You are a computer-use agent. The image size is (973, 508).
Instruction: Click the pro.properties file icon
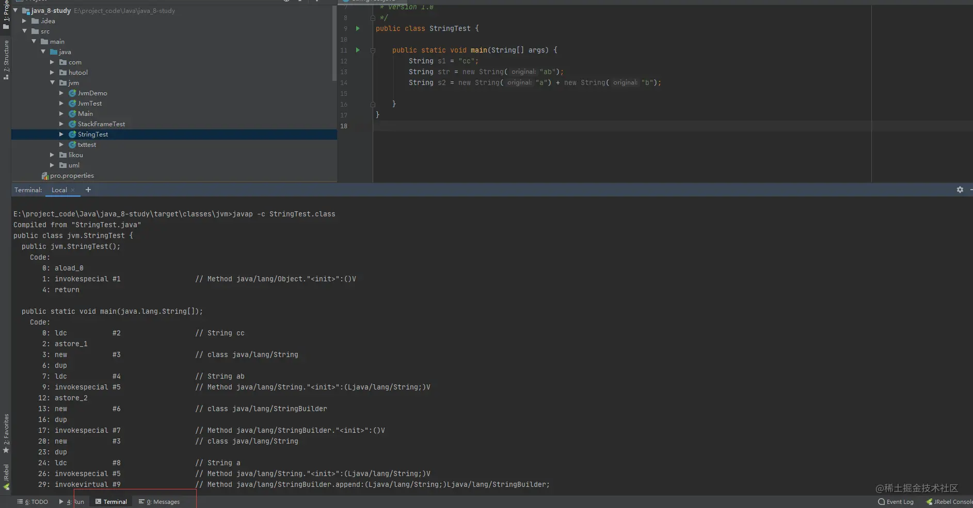[45, 176]
